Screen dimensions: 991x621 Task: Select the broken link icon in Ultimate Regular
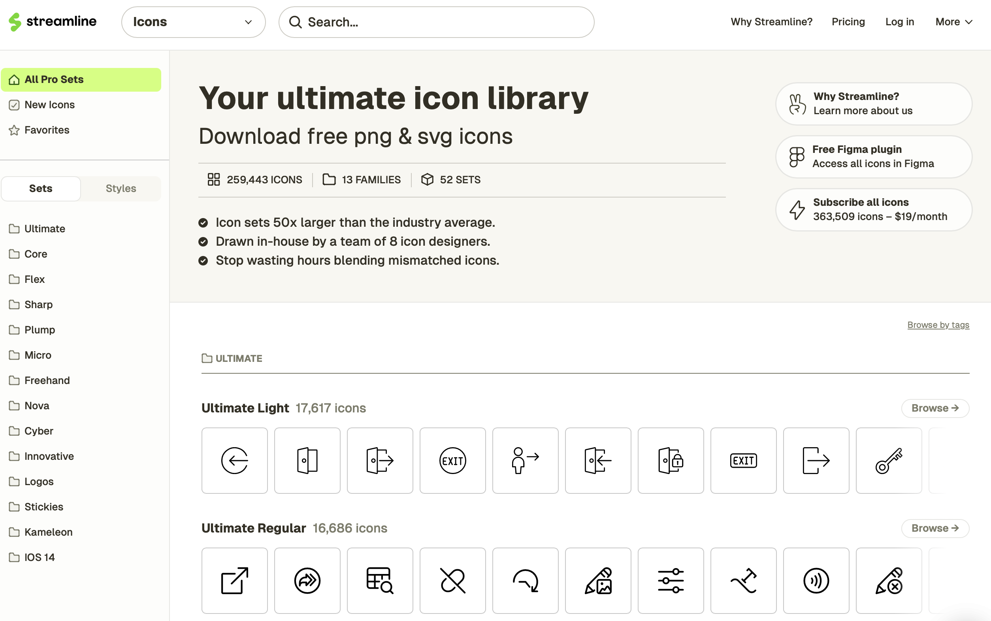(x=452, y=580)
